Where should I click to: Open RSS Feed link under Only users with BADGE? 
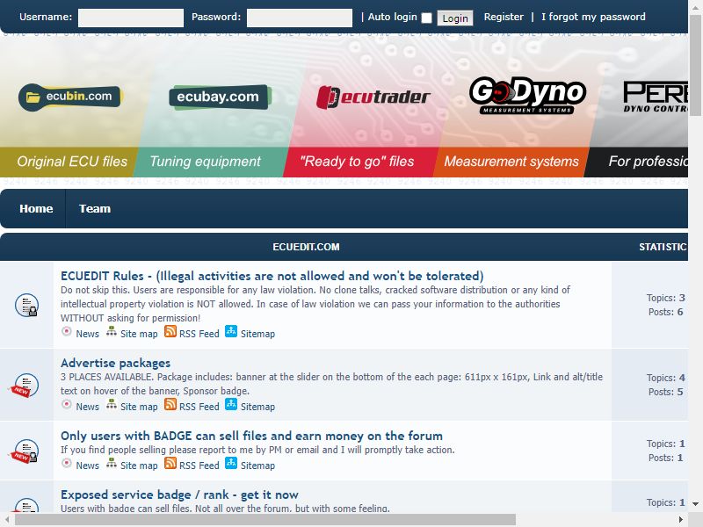point(199,466)
